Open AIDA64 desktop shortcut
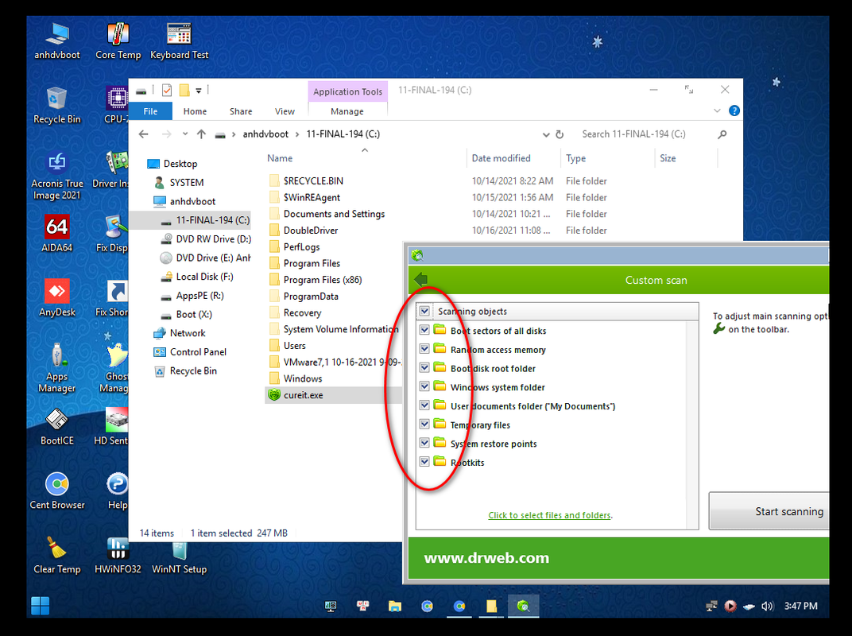Viewport: 852px width, 636px height. coord(57,234)
